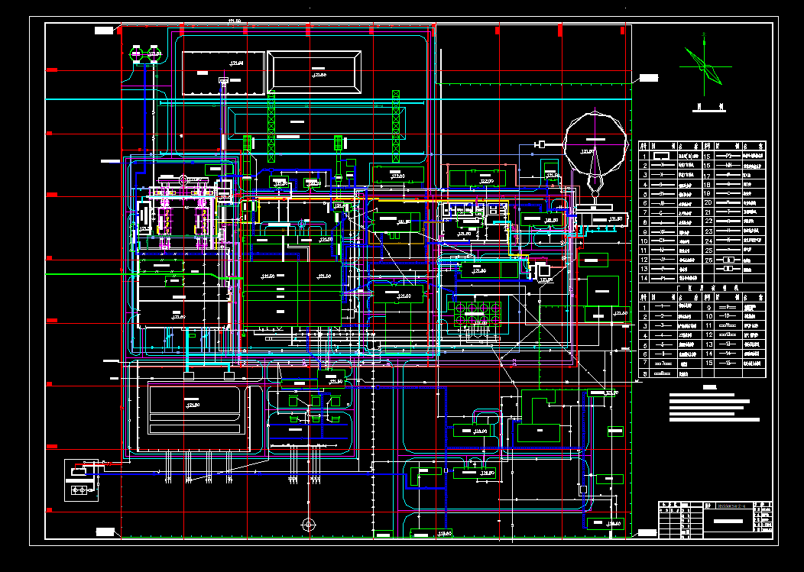
Task: Click the white label box at the bottom-left corner
Action: coord(105,532)
